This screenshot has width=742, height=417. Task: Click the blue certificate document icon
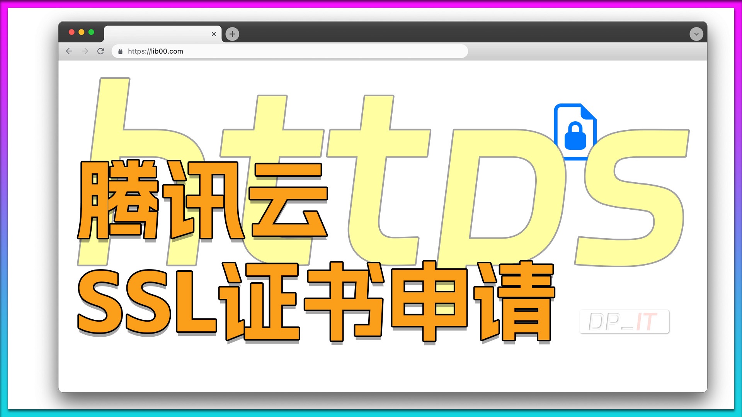pos(575,127)
